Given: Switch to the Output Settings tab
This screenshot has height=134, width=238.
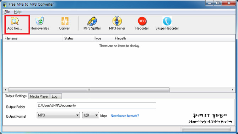Looking at the screenshot, I should point(16,96).
